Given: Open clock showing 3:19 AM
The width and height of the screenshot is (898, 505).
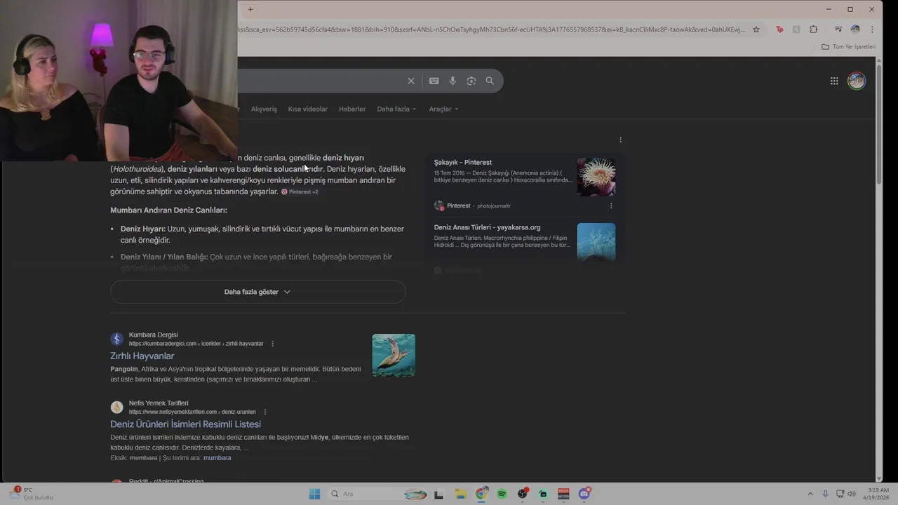Looking at the screenshot, I should point(878,494).
